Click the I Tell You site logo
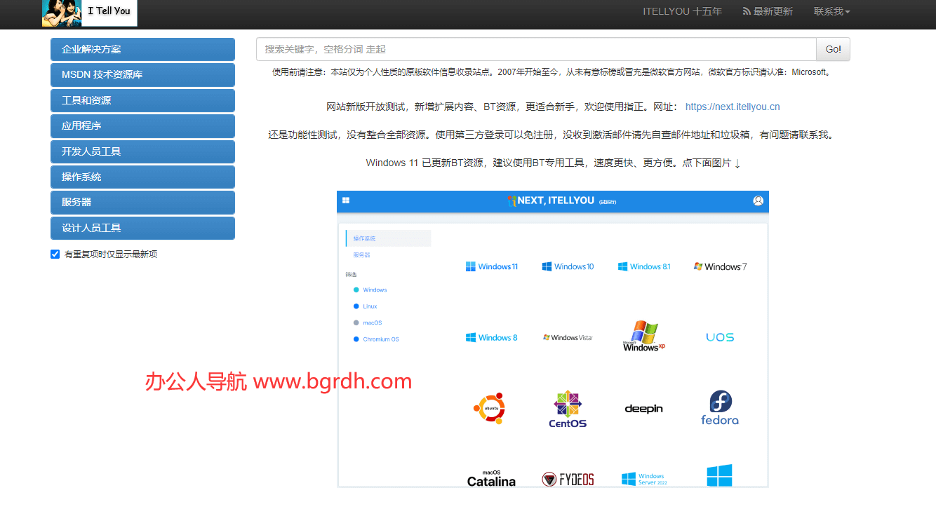936x516 pixels. 89,13
